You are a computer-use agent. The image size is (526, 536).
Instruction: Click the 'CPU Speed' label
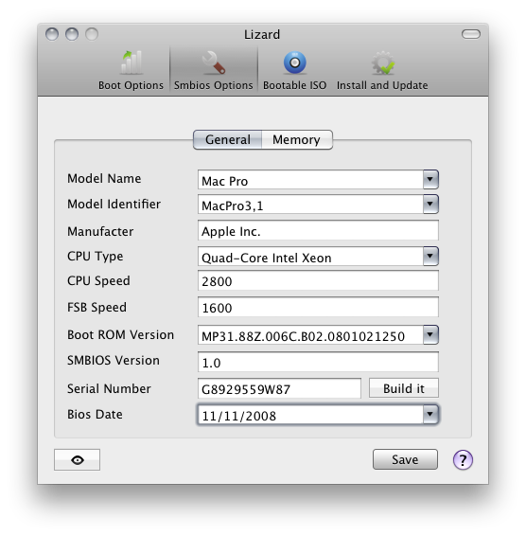(x=98, y=281)
